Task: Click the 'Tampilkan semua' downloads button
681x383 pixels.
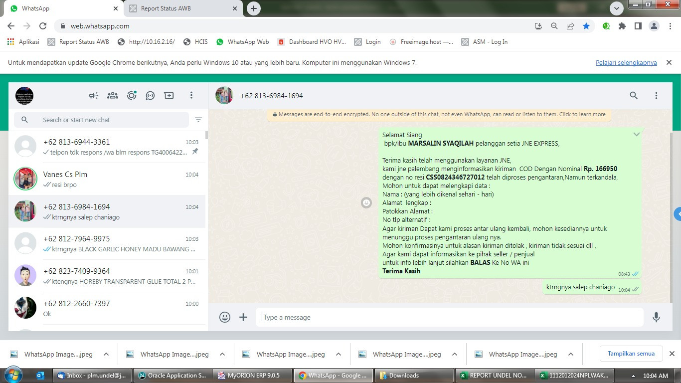Action: click(631, 354)
